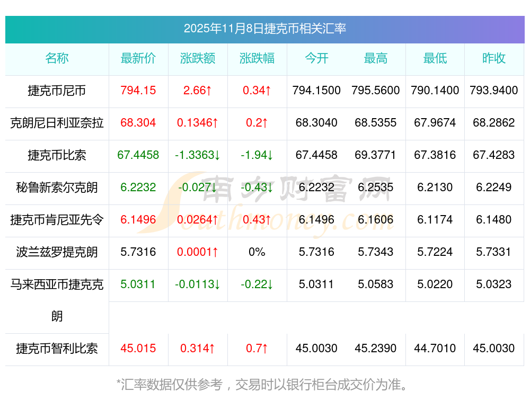530x401 pixels.
Task: Click the change amount 0.0264↑
Action: tap(198, 220)
